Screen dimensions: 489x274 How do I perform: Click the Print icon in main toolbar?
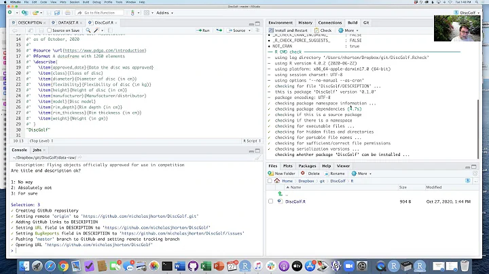pos(68,13)
